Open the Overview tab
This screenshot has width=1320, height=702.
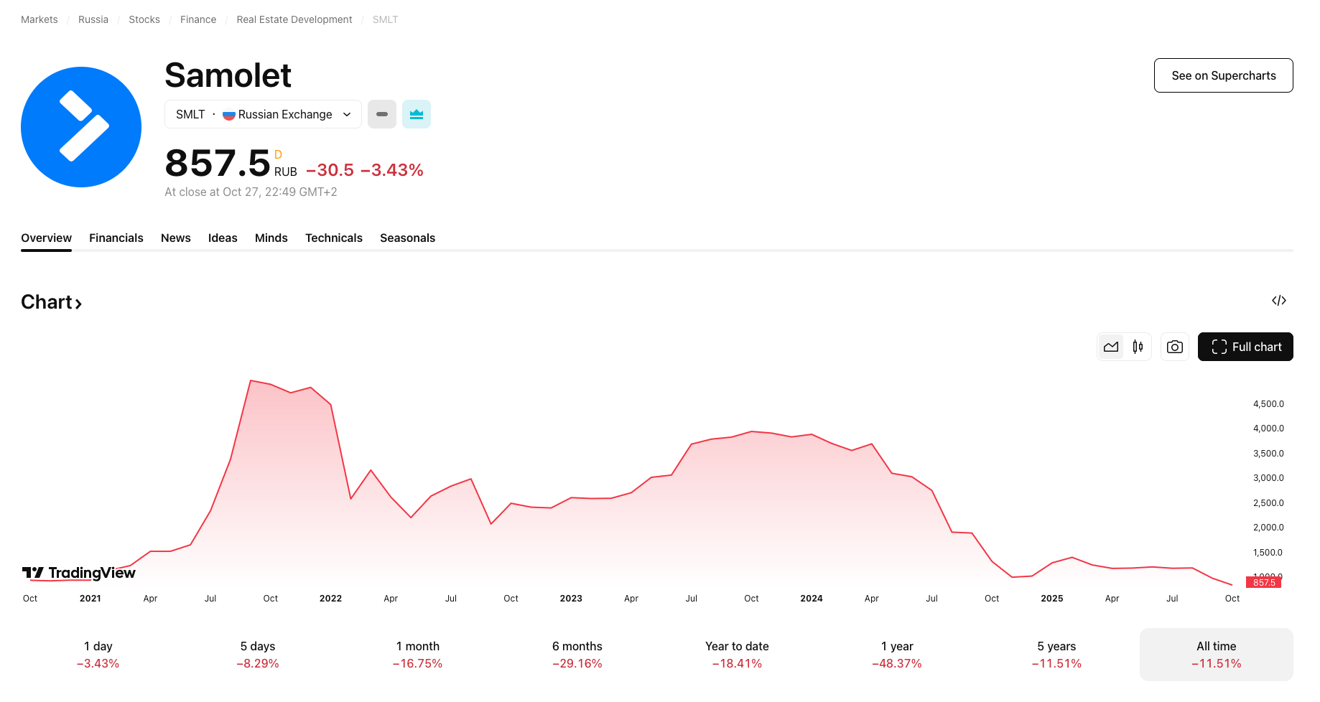(46, 238)
